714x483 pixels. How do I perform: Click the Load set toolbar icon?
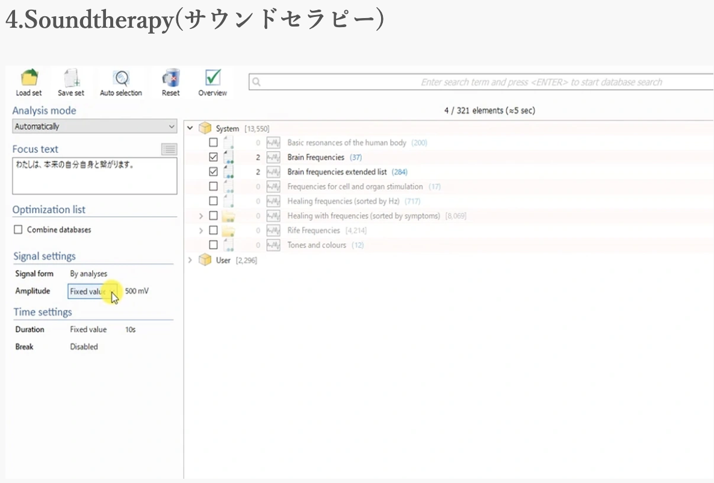[29, 79]
